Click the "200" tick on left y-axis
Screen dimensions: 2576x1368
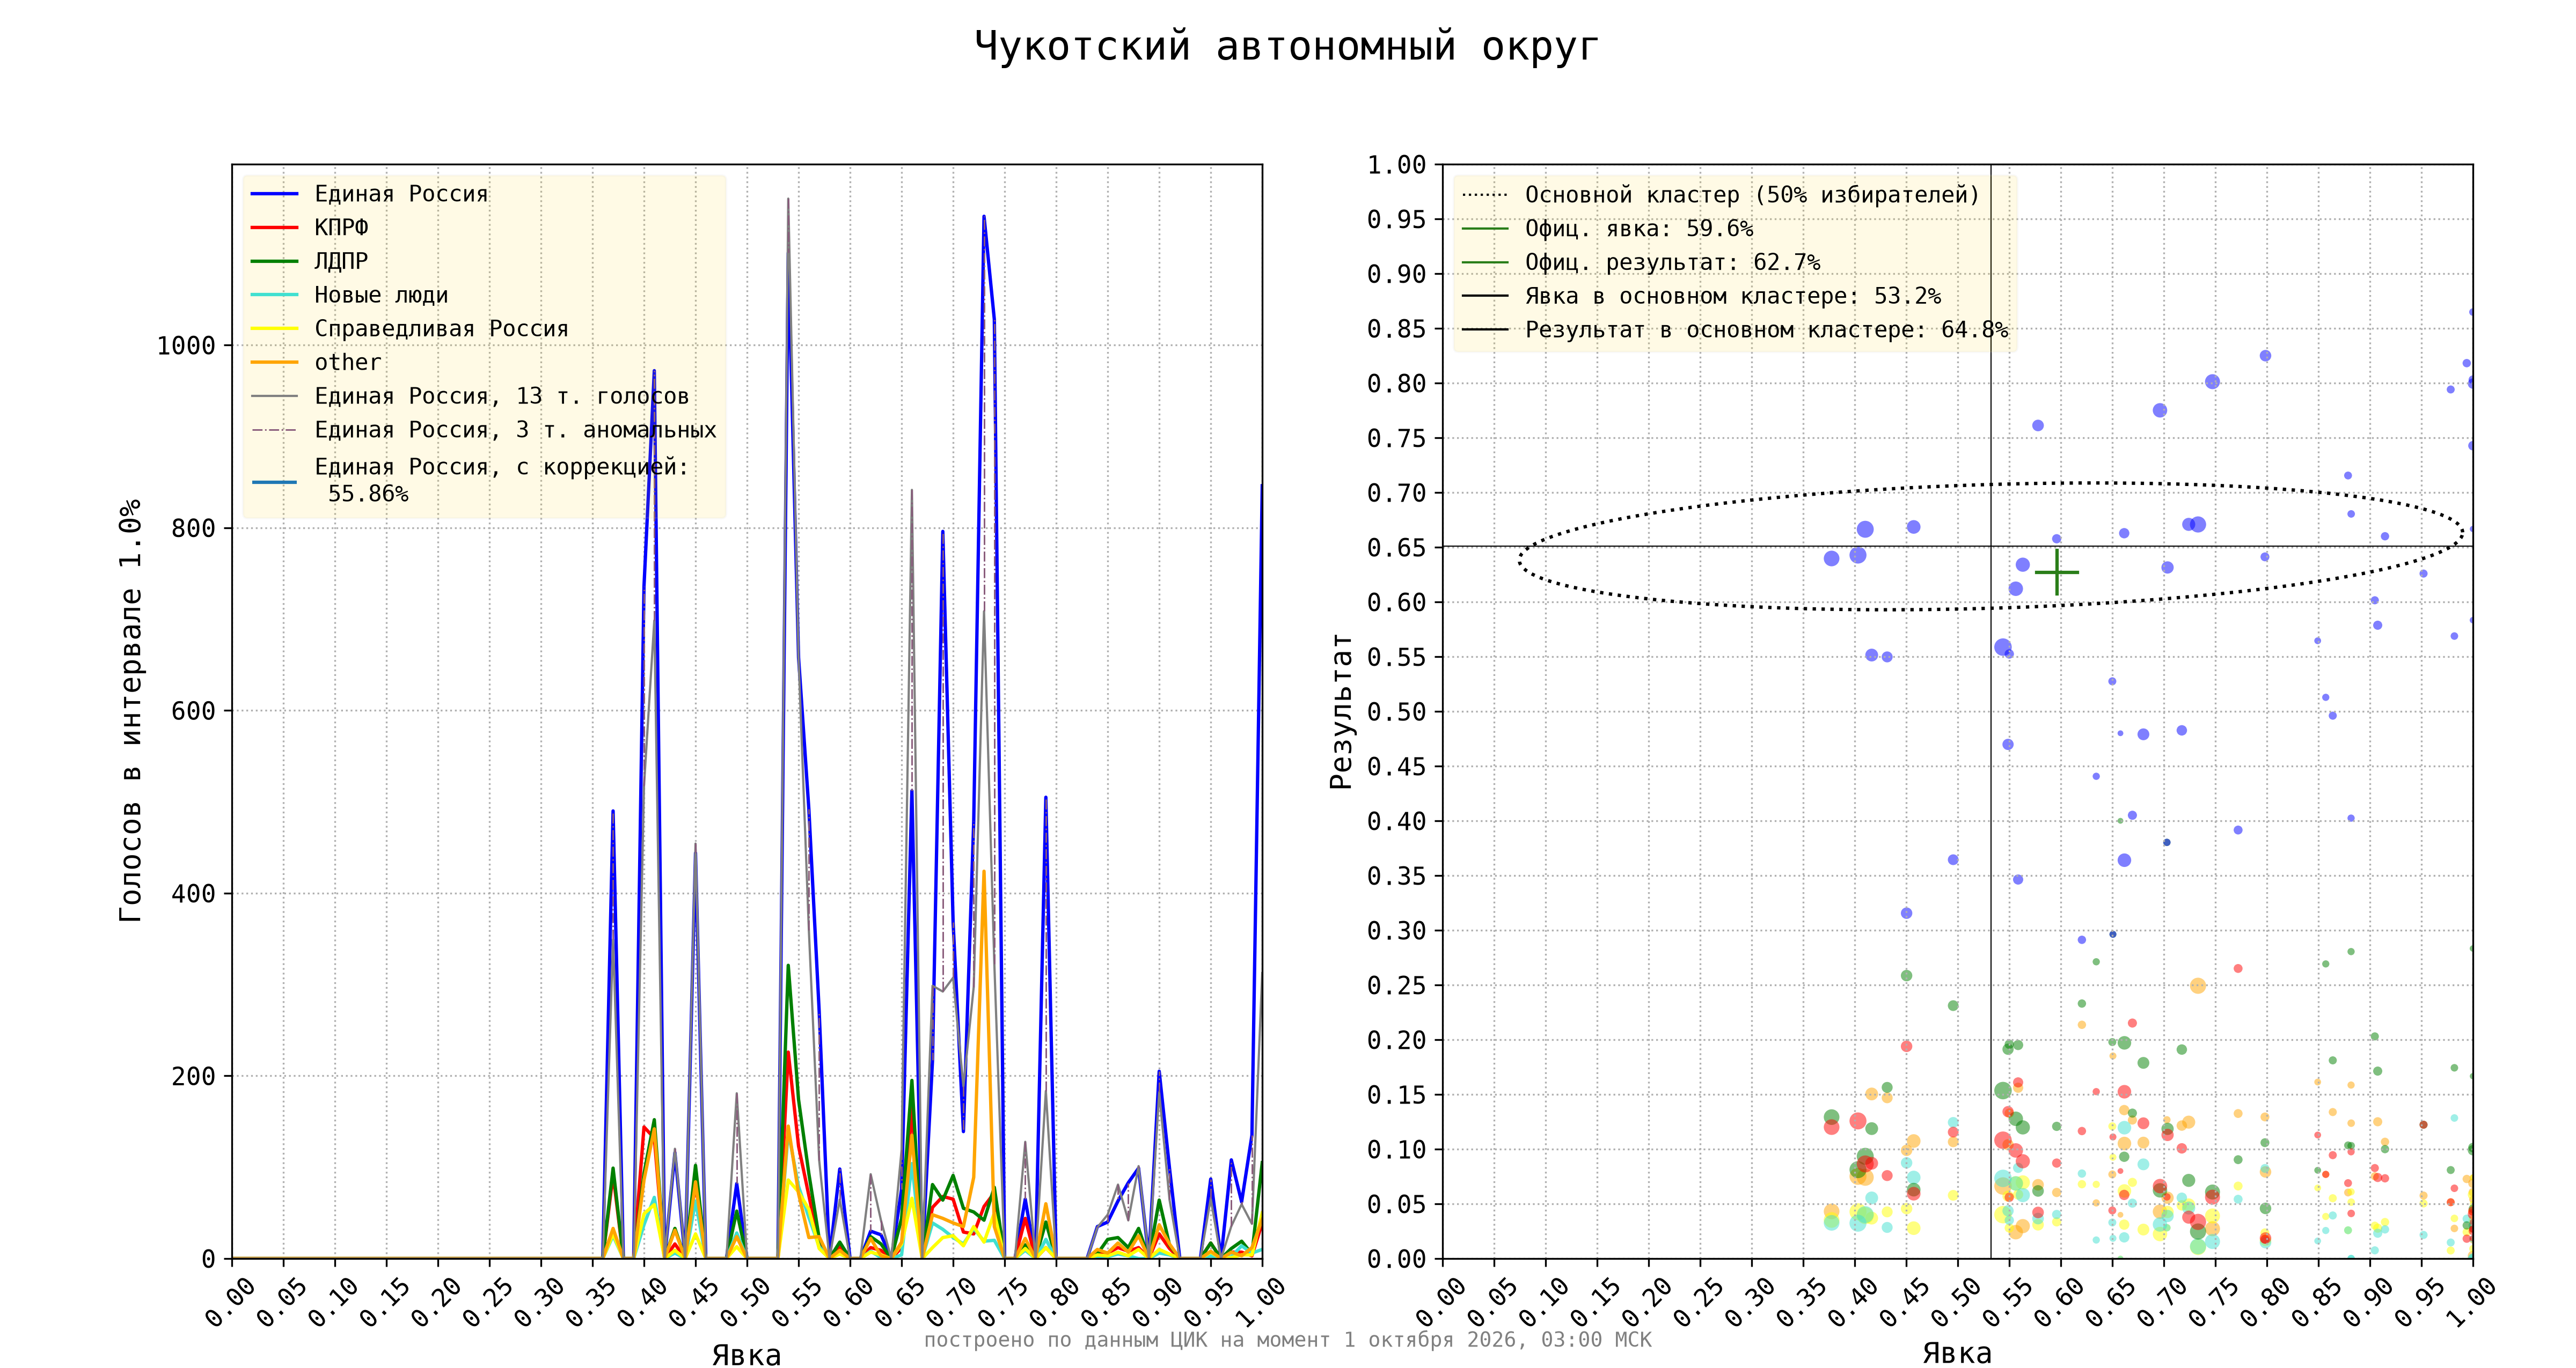click(x=193, y=1077)
